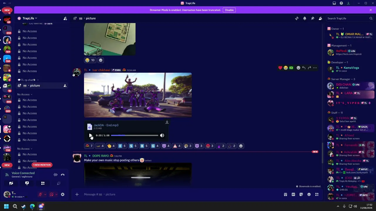Viewport: 376px width, 211px height.
Task: Download the JackDA - End.mp3 attachment
Action: [167, 122]
